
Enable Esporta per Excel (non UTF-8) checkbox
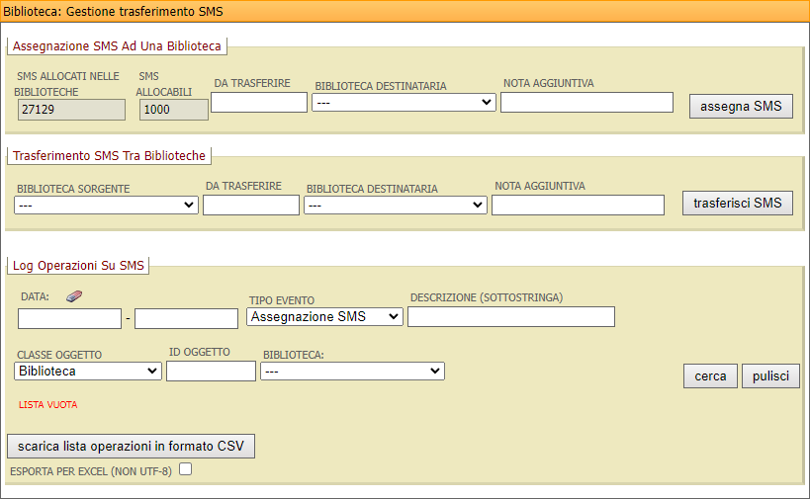185,470
